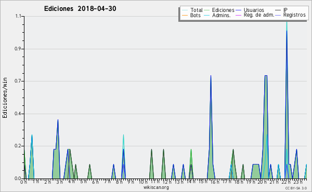Click the 'wikiscan.org' caption below the chart
The image size is (312, 192).
click(156, 187)
